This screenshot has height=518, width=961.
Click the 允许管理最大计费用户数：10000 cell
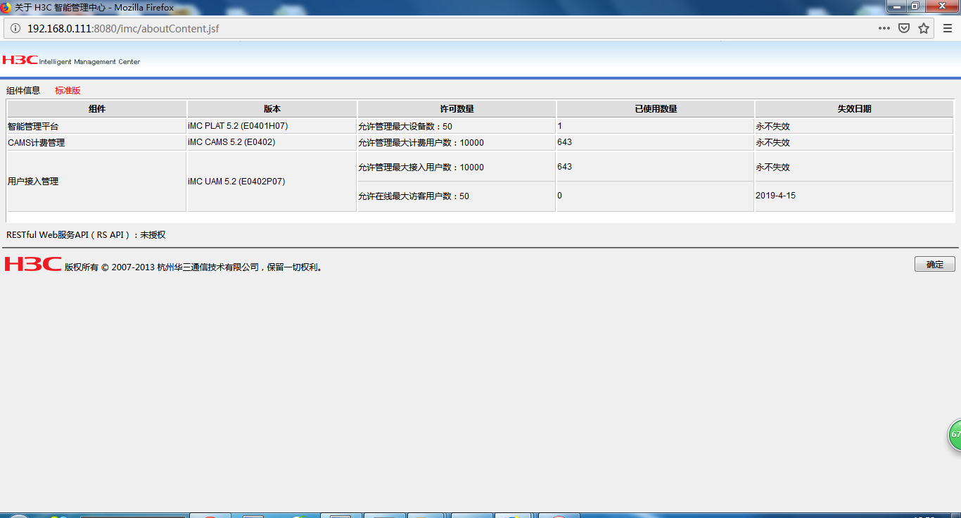coord(457,143)
